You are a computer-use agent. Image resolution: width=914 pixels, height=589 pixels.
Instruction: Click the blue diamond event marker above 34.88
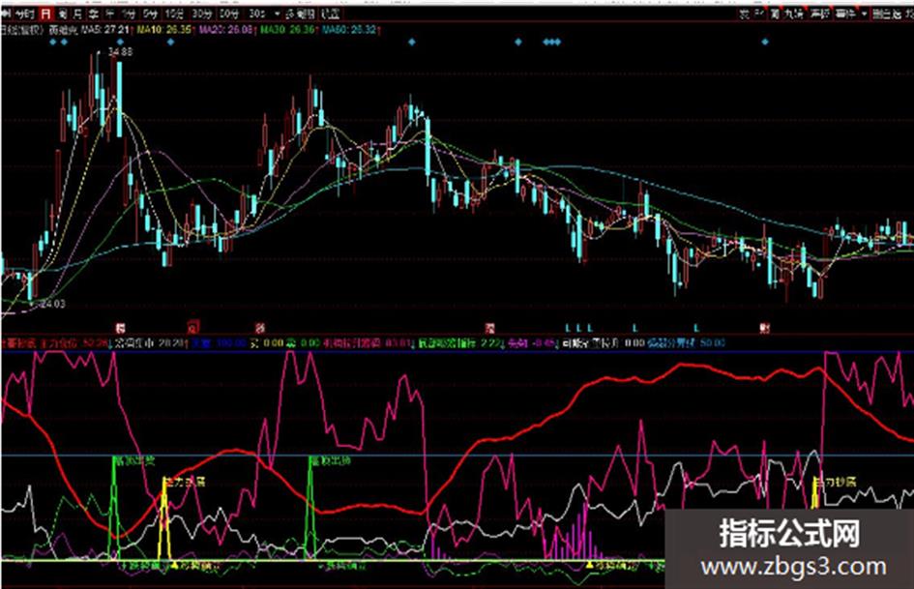pos(120,42)
